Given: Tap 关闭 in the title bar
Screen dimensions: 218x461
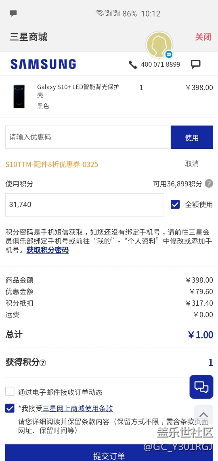Looking at the screenshot, I should tap(203, 37).
